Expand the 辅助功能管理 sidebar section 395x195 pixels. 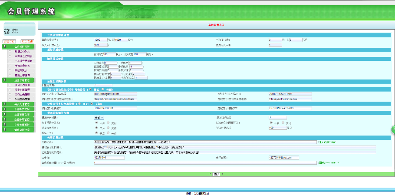(x=18, y=130)
